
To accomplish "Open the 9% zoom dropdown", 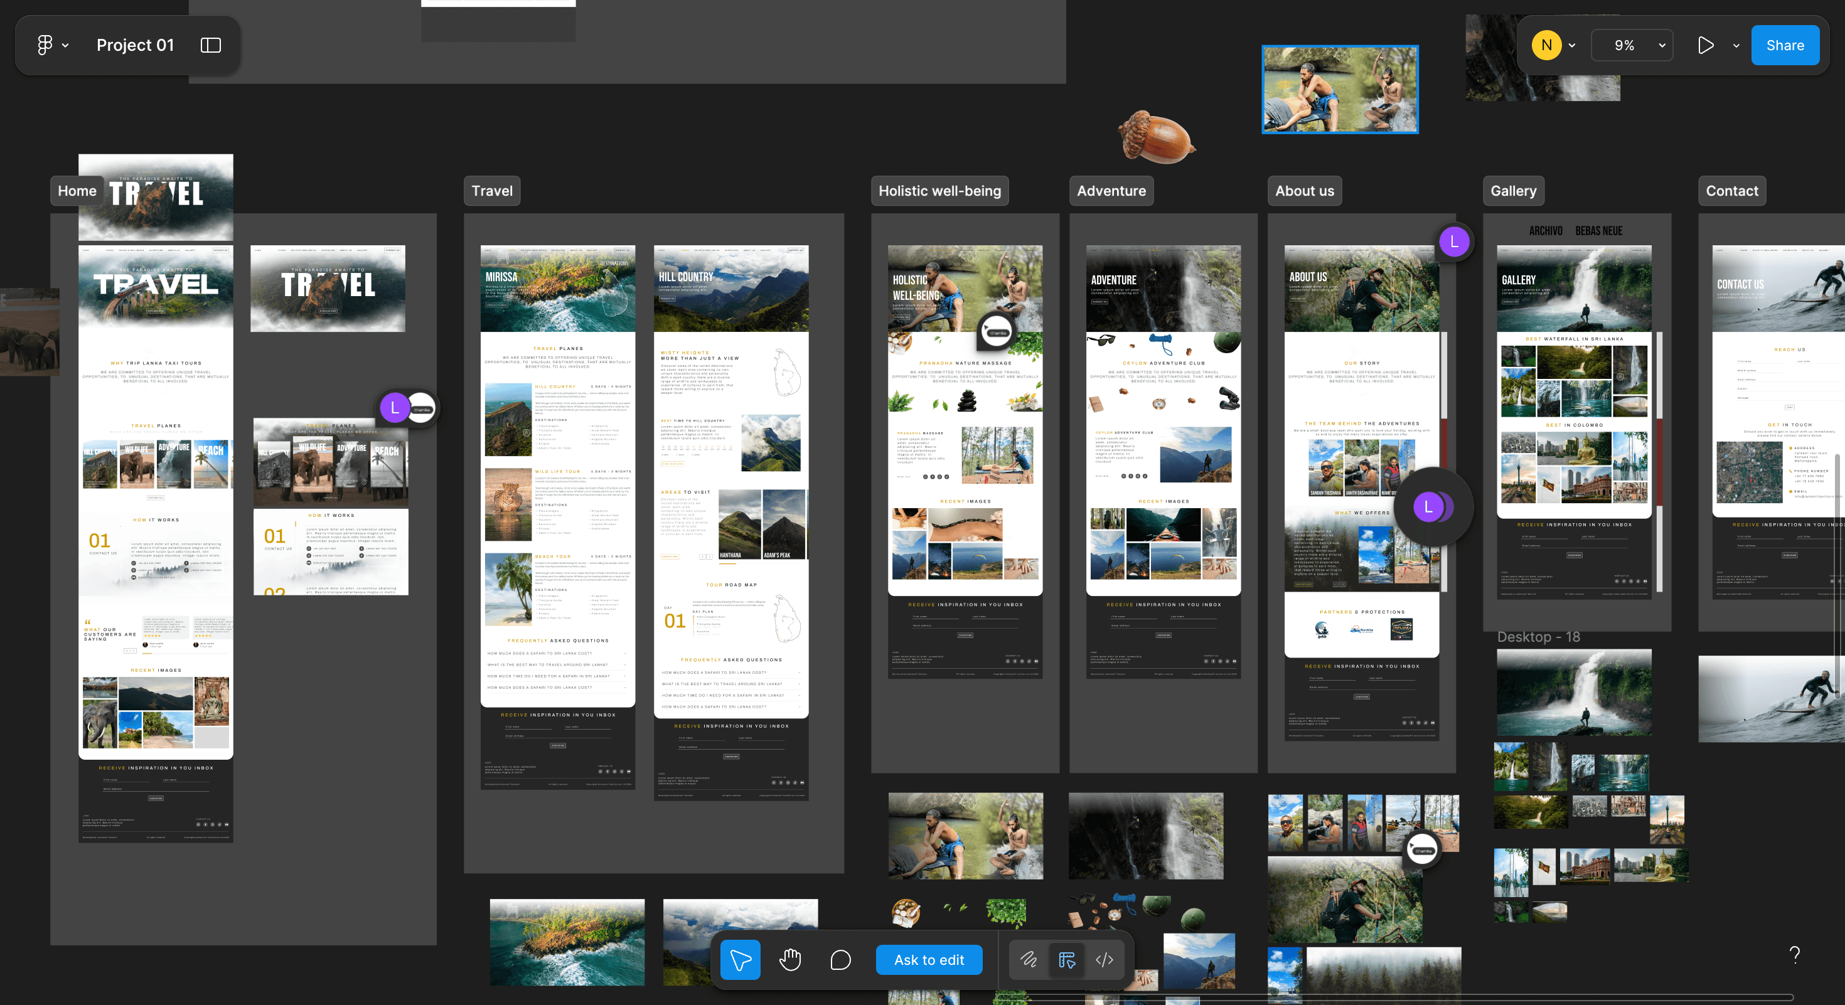I will (1632, 45).
